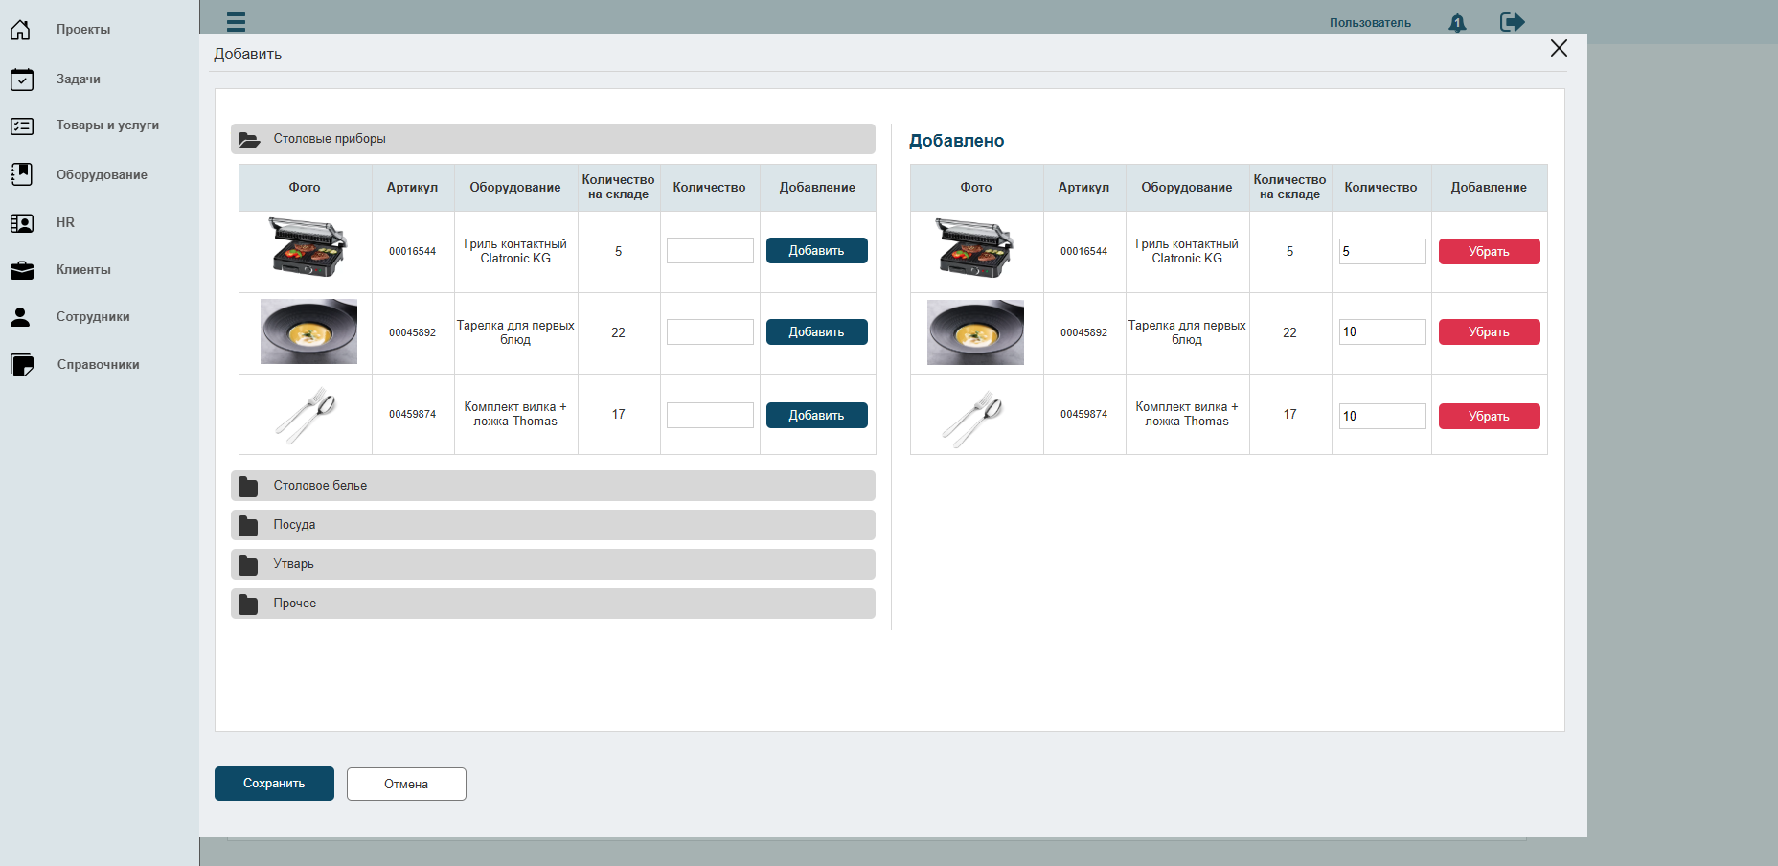Collapse the Столовые приборы folder
1778x866 pixels.
553,139
